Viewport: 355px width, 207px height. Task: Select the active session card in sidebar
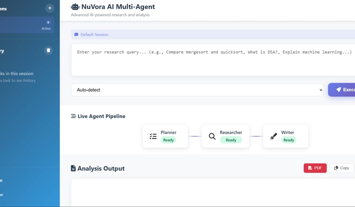click(x=27, y=25)
